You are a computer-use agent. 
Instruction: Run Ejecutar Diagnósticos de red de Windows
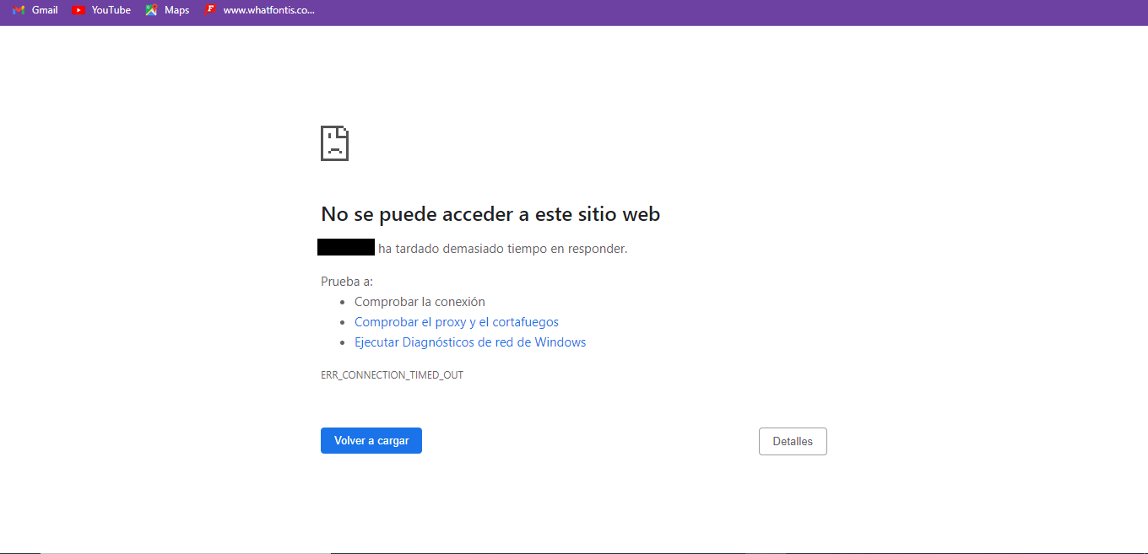(470, 342)
